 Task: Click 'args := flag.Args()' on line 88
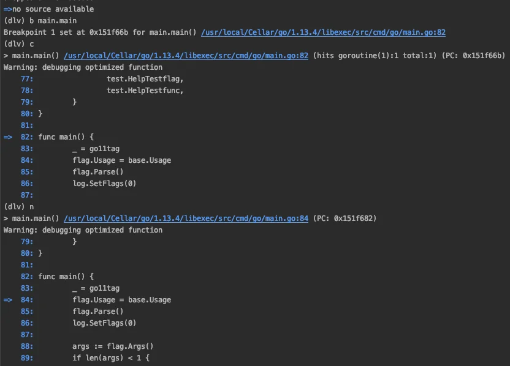113,346
